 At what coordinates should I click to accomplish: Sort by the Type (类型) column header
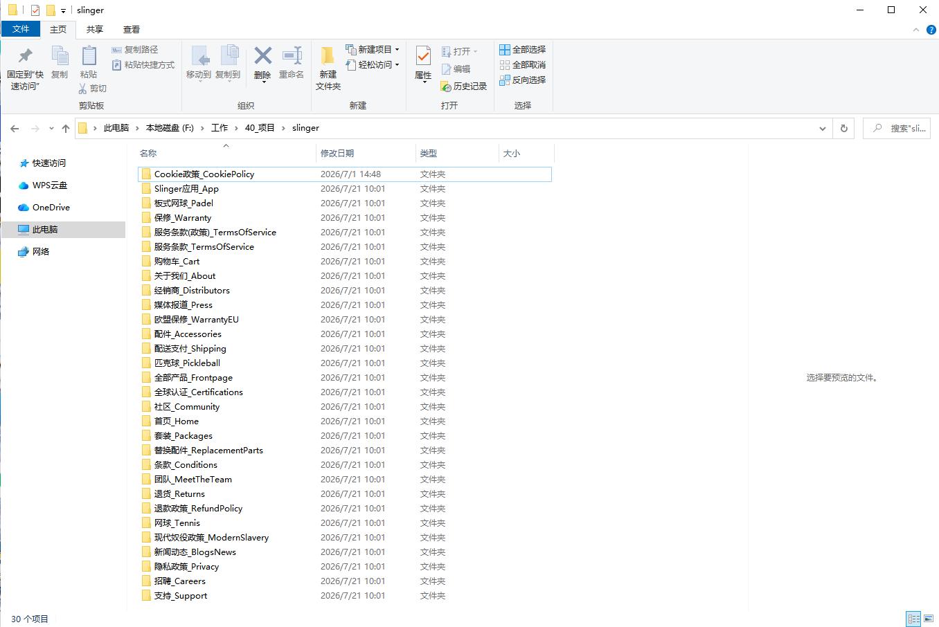point(457,154)
